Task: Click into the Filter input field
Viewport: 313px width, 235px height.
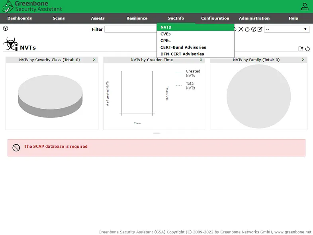Action: pyautogui.click(x=131, y=29)
